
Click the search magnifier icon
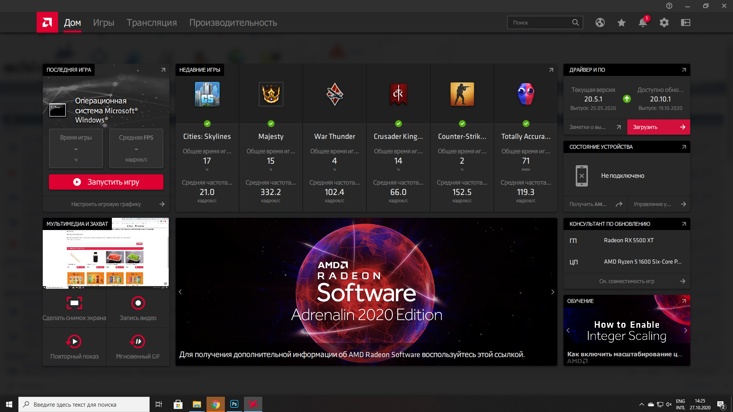(575, 23)
